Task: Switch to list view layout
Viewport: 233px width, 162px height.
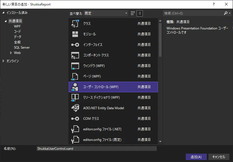Action: tap(139, 13)
